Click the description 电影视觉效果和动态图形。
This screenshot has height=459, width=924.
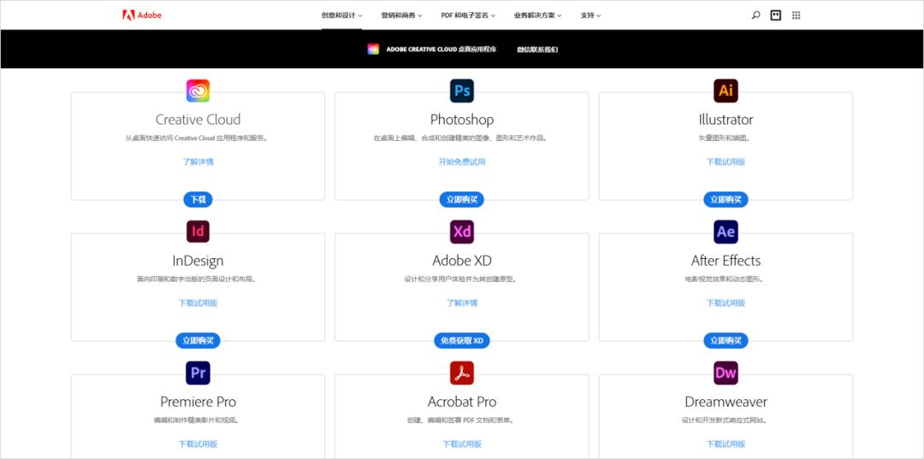[x=726, y=280]
